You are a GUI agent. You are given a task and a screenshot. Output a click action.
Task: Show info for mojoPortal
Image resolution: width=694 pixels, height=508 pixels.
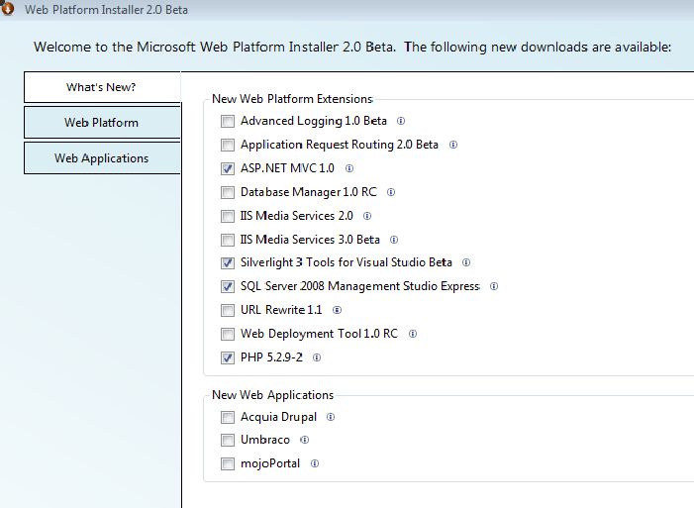(315, 463)
